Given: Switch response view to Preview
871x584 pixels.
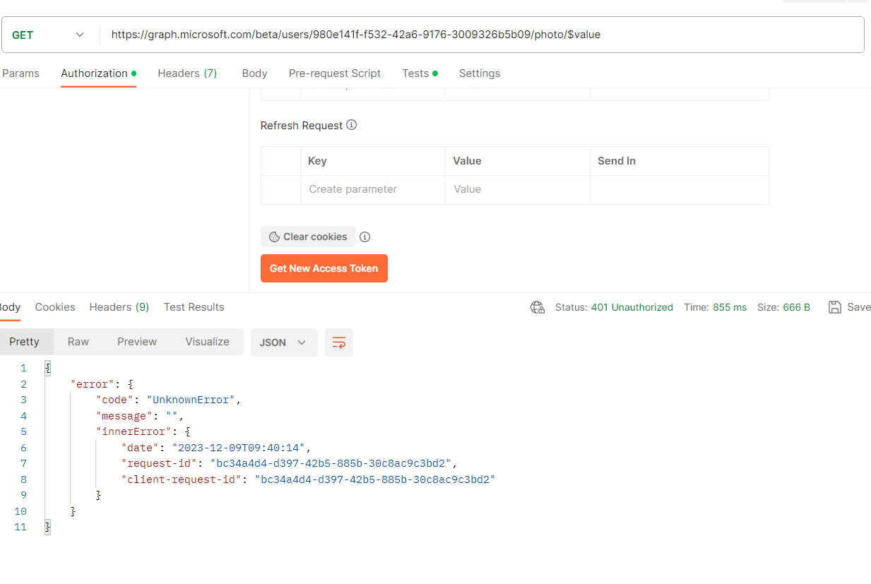Looking at the screenshot, I should pos(136,341).
